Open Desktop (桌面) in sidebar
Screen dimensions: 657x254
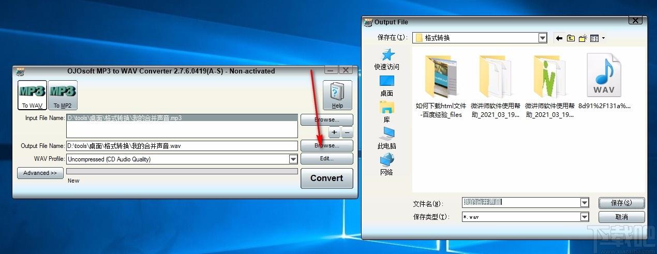click(387, 86)
